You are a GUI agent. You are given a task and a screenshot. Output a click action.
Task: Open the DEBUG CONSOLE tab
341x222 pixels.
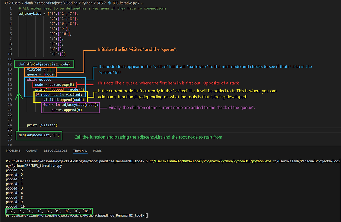[x=55, y=151]
